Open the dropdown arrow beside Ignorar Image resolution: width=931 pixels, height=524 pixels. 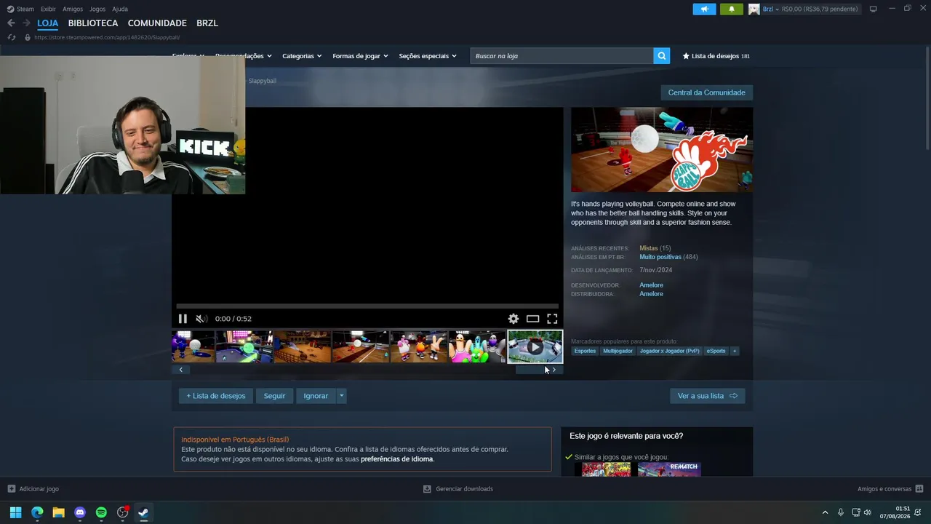[x=341, y=396]
